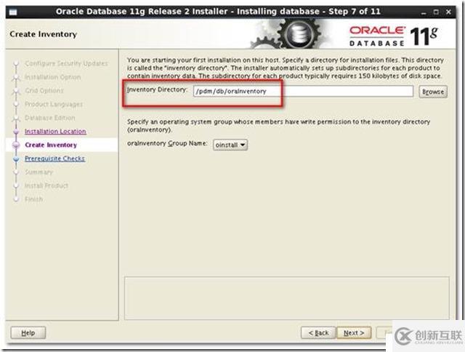Screen dimensions: 465x352
Task: Go to Installation Location step
Action: pyautogui.click(x=55, y=132)
